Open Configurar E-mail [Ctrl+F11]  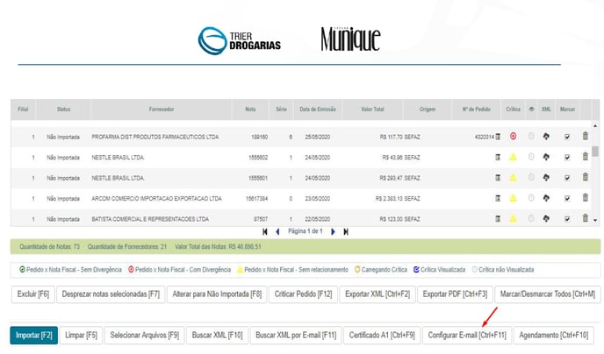[x=467, y=336]
